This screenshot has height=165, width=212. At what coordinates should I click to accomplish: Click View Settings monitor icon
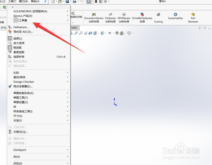click(129, 33)
